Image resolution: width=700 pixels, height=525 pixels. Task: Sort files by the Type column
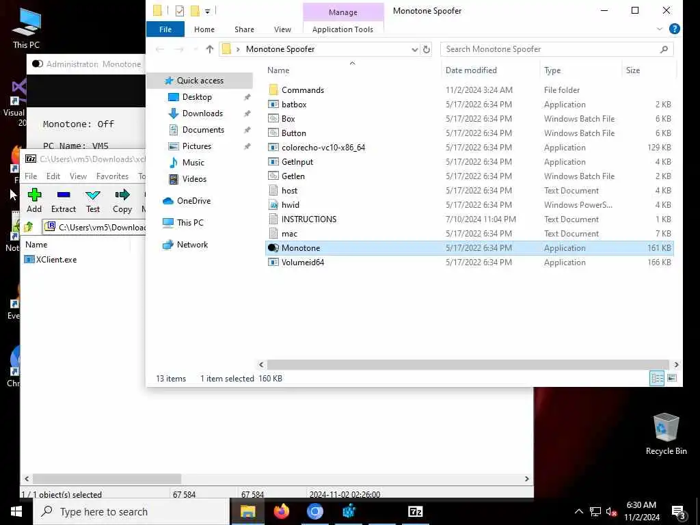(x=552, y=70)
